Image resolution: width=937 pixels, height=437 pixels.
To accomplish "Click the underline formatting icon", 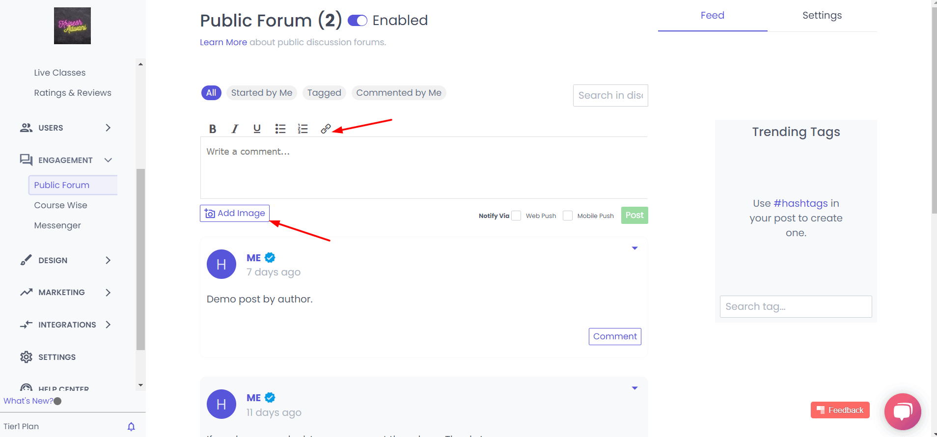I will click(x=257, y=129).
